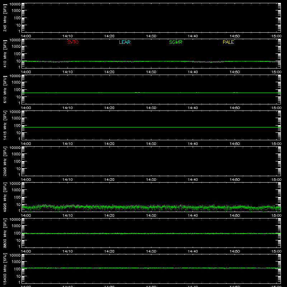The height and width of the screenshot is (287, 287).
Task: Click the green SGMR station label
Action: click(175, 42)
